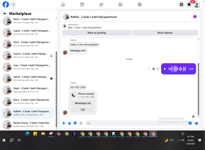Go to the Home feed tab

63,5
